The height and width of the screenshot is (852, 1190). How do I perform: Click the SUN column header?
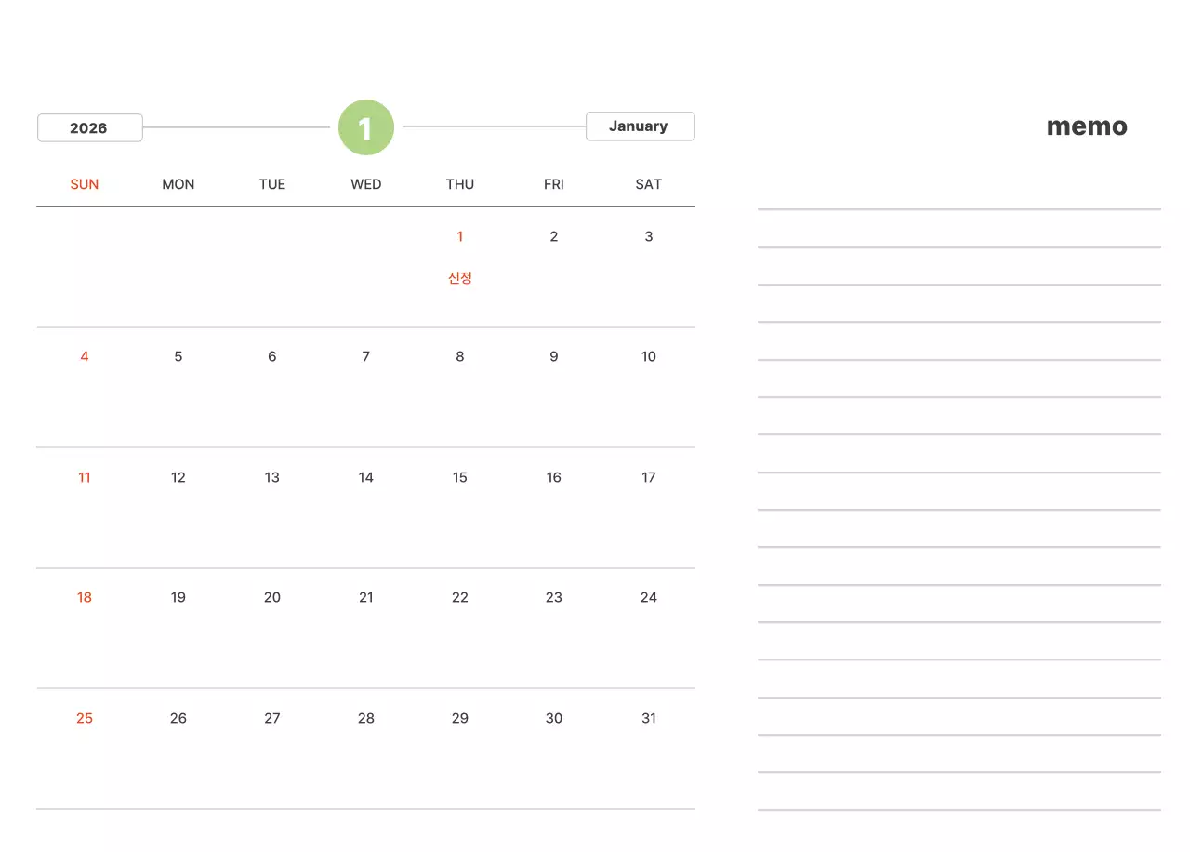coord(85,184)
